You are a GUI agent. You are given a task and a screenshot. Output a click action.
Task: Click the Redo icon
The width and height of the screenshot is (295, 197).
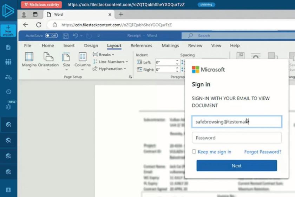[x=89, y=36]
